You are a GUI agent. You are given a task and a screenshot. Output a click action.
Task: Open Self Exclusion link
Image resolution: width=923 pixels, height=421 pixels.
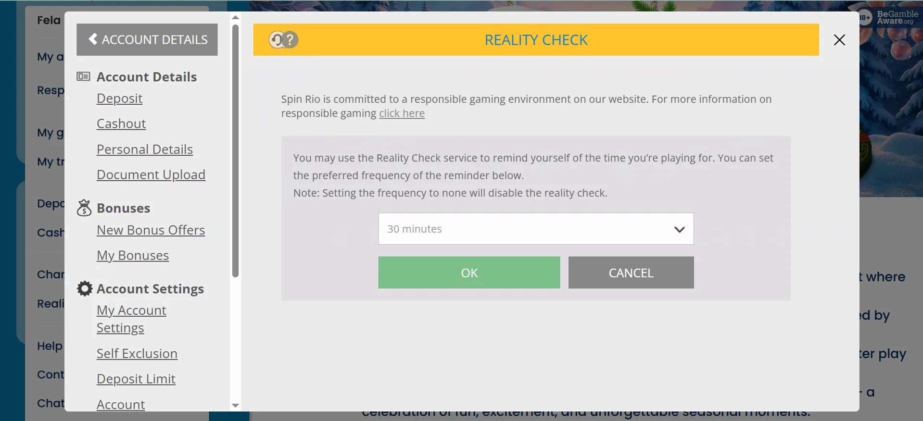click(137, 354)
